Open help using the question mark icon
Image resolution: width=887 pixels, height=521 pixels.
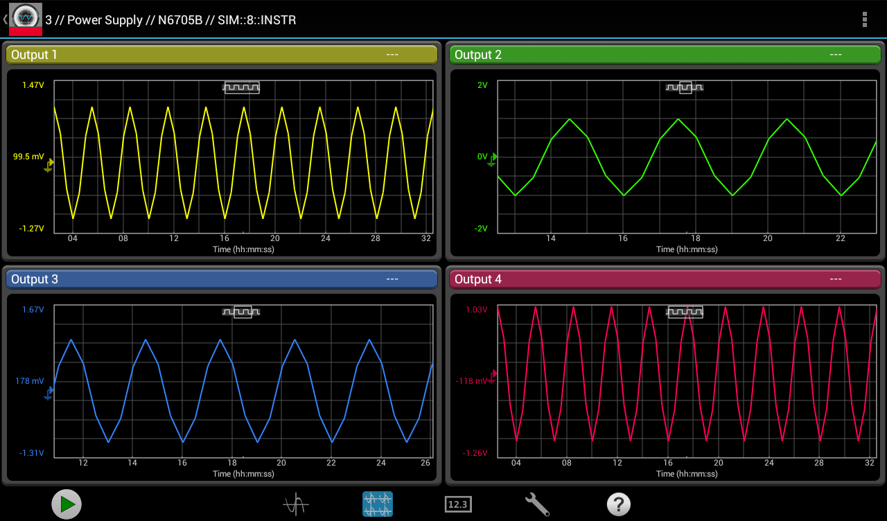[x=619, y=504]
